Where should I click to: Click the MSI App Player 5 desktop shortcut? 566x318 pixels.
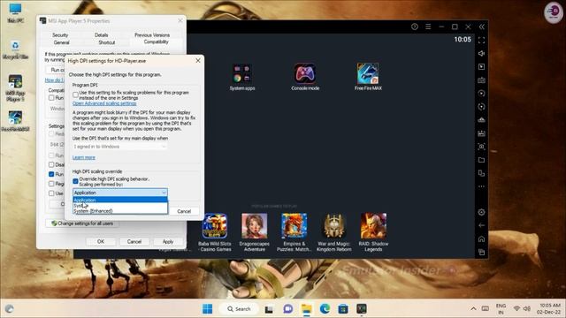tap(15, 87)
